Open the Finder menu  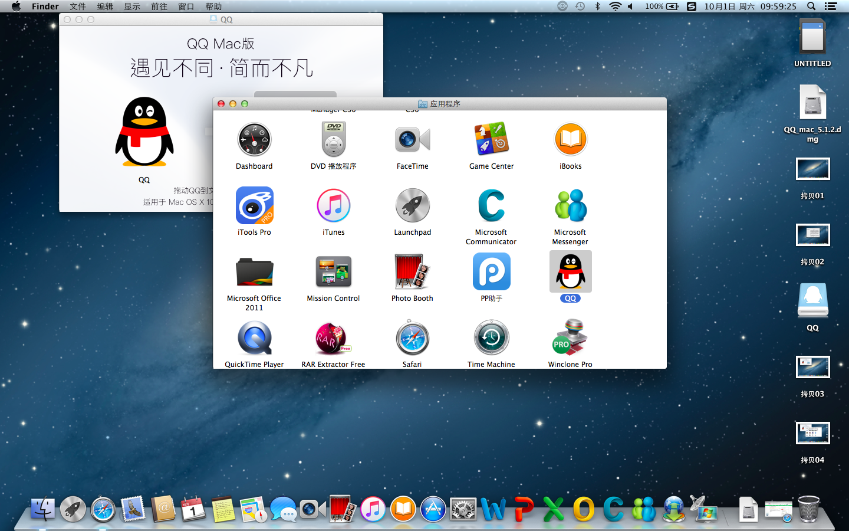pos(45,6)
